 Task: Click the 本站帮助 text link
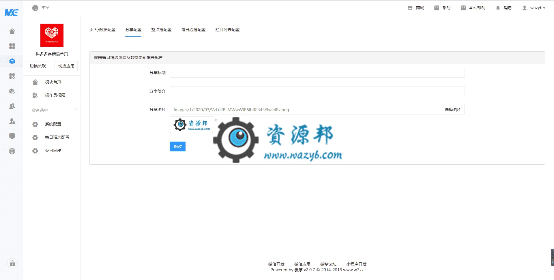click(x=477, y=8)
